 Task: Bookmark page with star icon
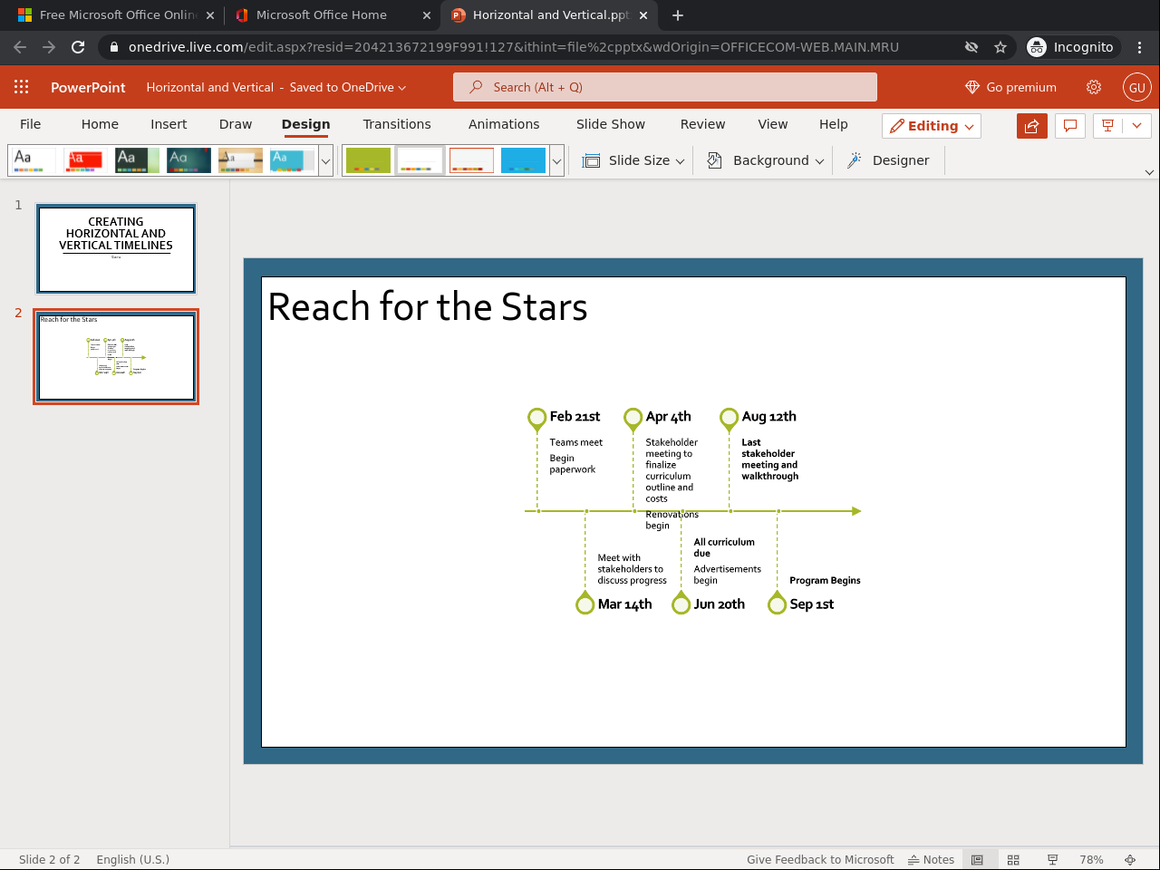pyautogui.click(x=1000, y=47)
